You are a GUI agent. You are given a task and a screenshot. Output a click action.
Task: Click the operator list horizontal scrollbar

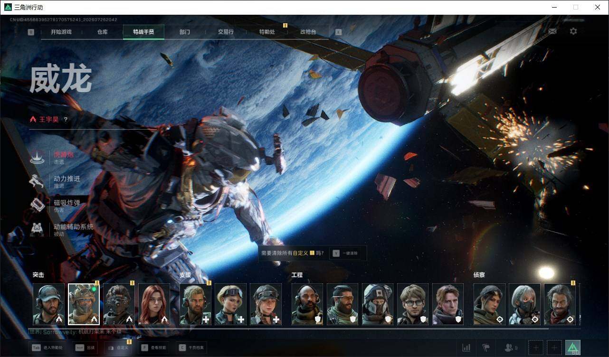click(290, 329)
